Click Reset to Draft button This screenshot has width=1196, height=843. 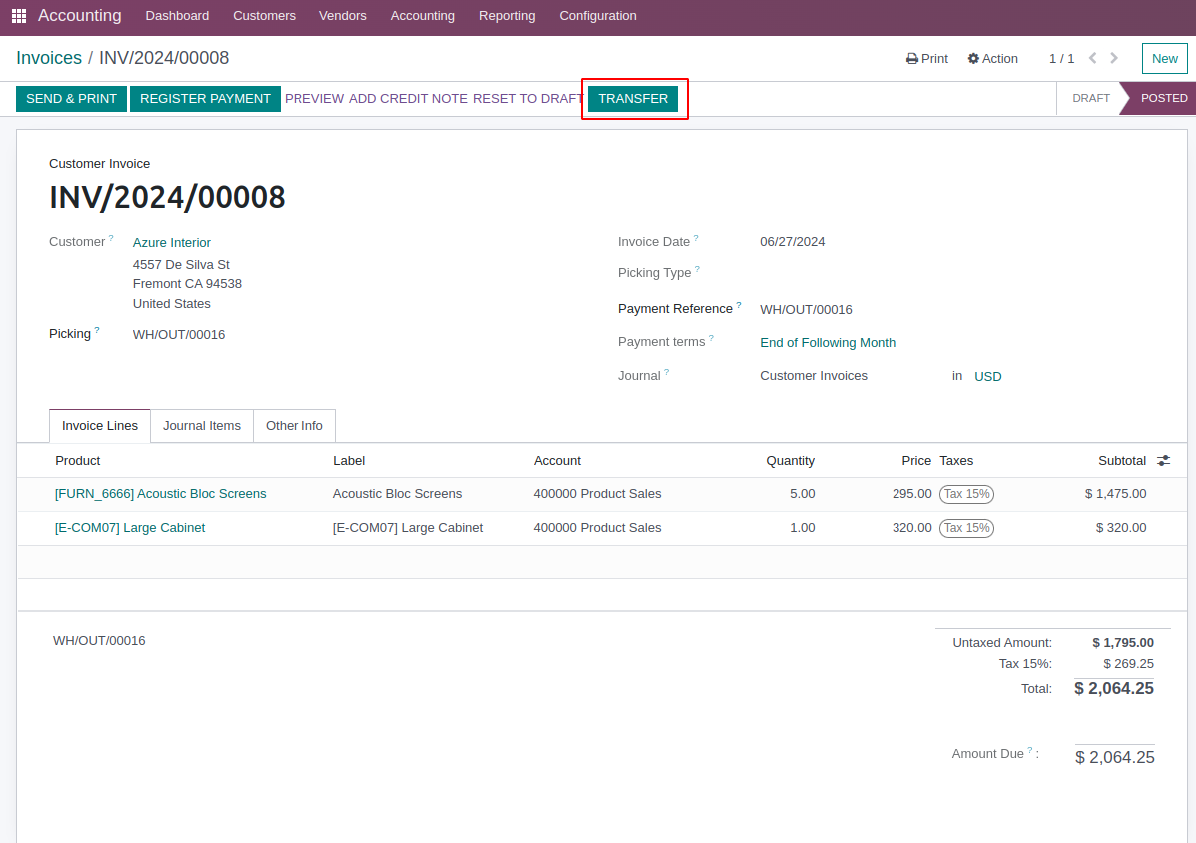528,99
